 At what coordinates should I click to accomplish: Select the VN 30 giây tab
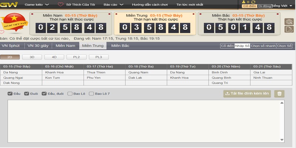click(38, 46)
